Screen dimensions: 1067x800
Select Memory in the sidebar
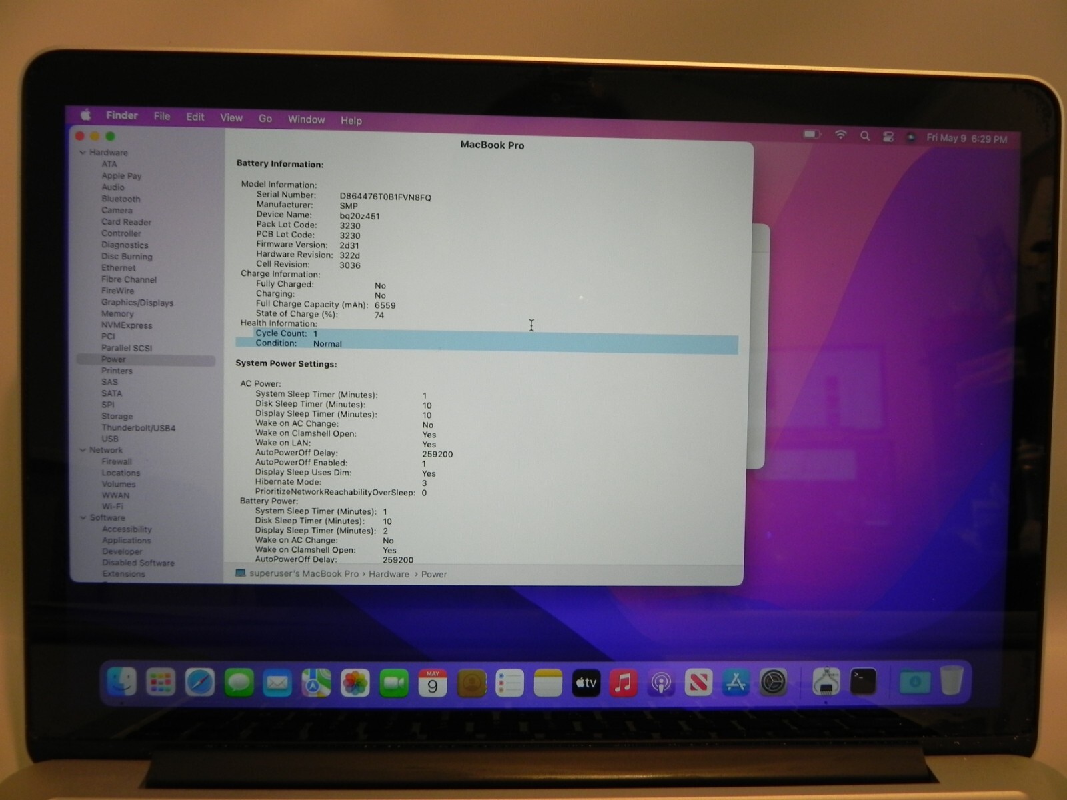coord(117,314)
